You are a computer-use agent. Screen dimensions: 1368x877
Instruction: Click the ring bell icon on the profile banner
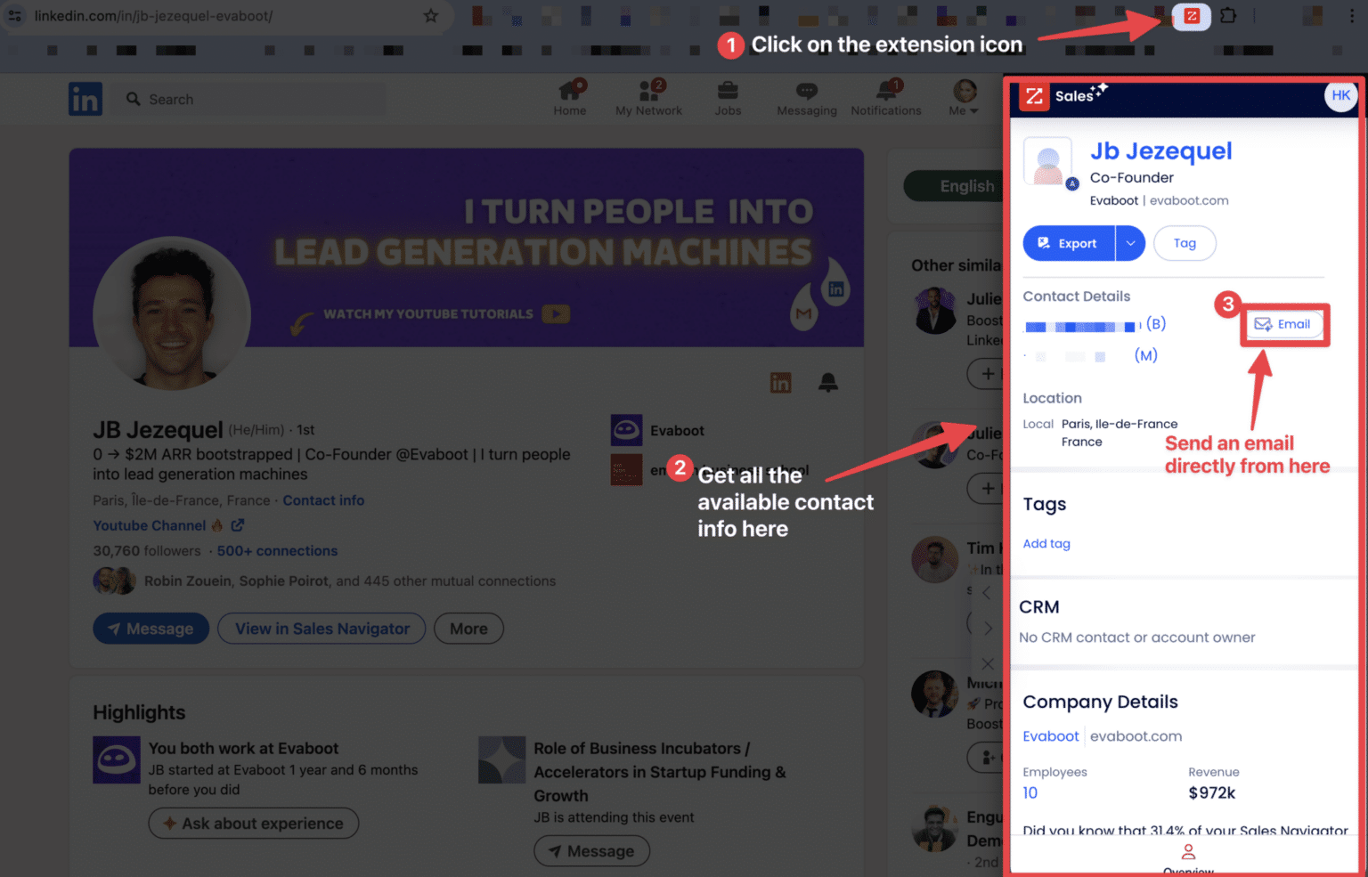[827, 382]
